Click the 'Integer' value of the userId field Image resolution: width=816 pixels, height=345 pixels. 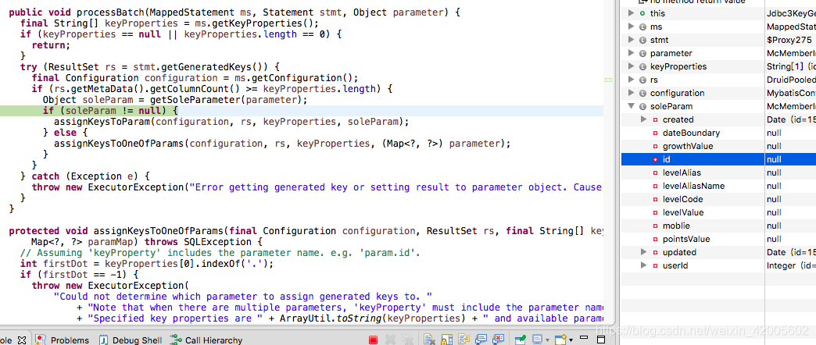pyautogui.click(x=781, y=265)
